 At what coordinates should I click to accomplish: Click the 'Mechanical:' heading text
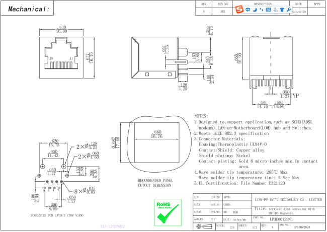click(x=29, y=9)
